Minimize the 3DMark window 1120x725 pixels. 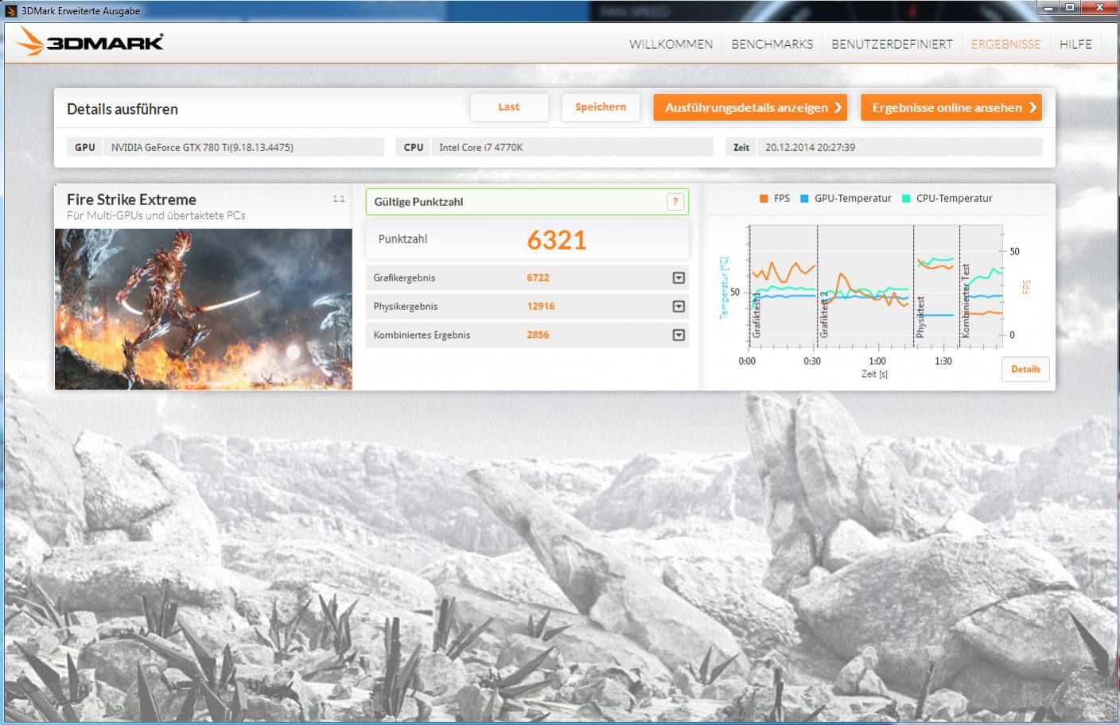click(x=1048, y=8)
